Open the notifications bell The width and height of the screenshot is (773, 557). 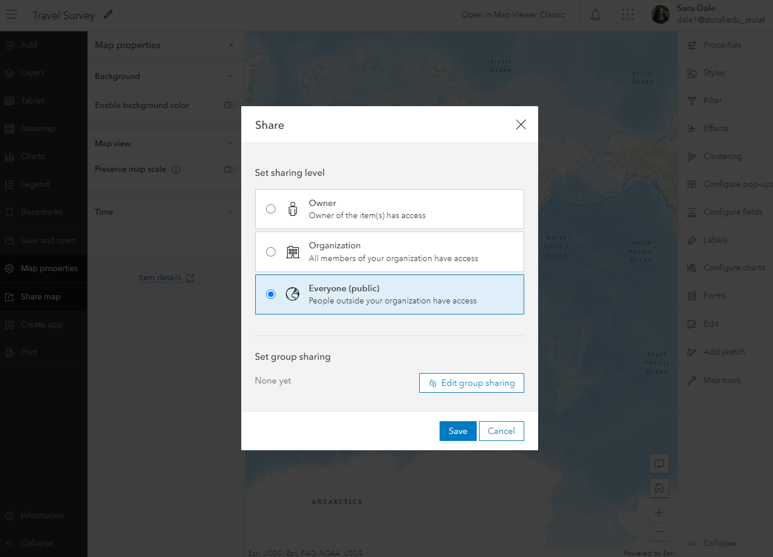pyautogui.click(x=596, y=15)
